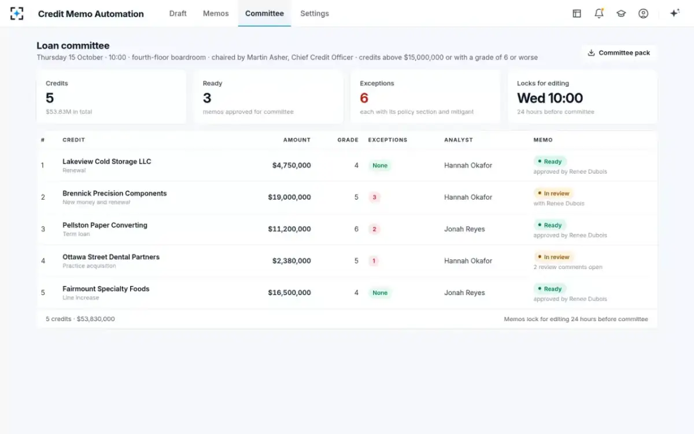Open the notifications bell
Screen dimensions: 694x434
pyautogui.click(x=599, y=13)
